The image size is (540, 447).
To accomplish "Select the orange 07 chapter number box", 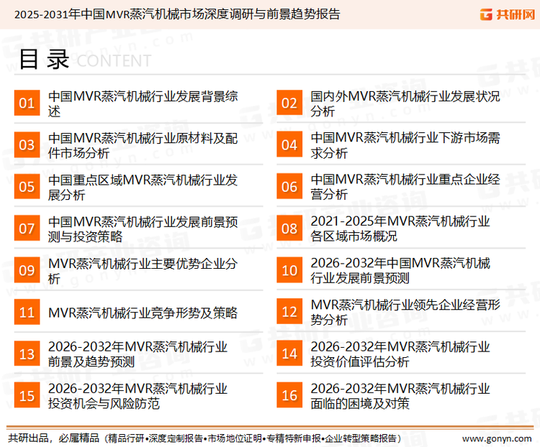I will tap(27, 229).
